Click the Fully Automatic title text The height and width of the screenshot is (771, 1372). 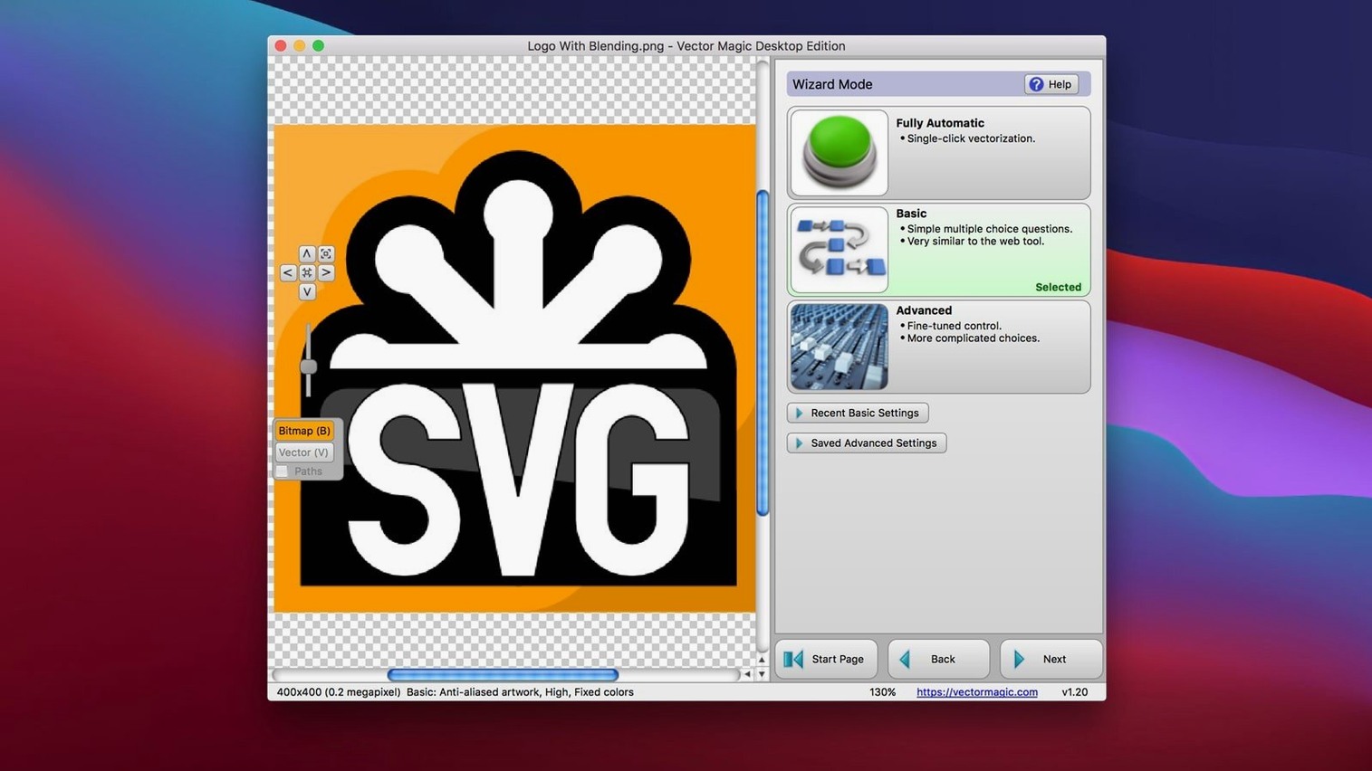[x=940, y=123]
